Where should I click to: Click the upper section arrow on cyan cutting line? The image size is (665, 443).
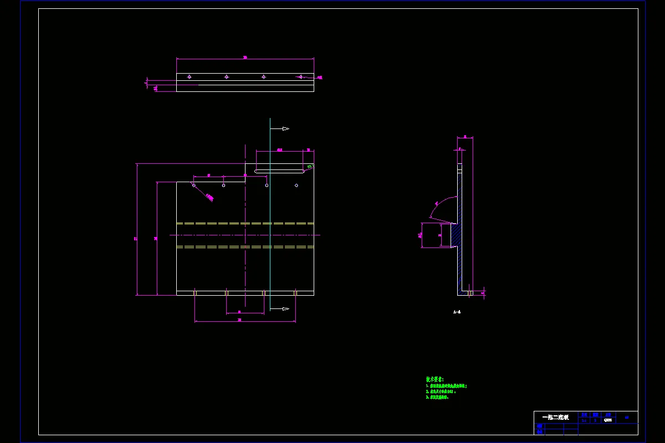(280, 128)
